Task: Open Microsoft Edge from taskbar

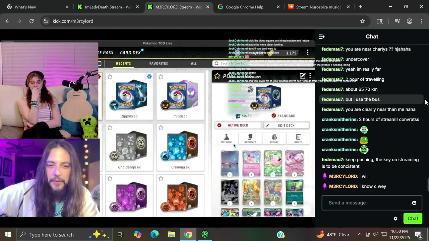Action: click(x=155, y=235)
